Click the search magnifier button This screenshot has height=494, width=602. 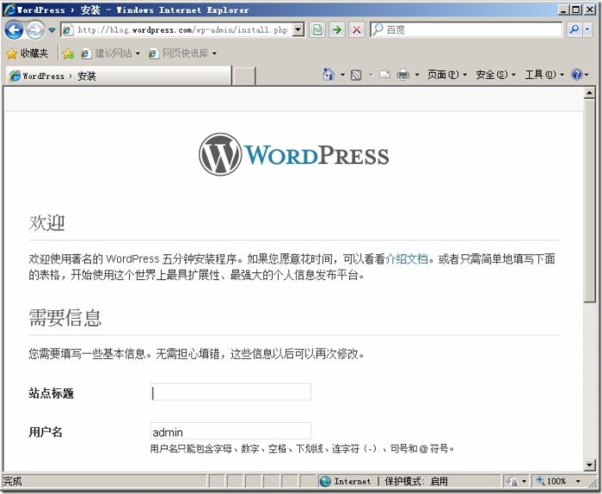tap(574, 30)
